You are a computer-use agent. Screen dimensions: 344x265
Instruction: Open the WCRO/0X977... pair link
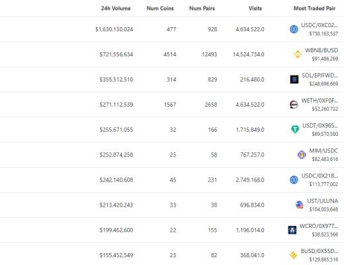319,226
